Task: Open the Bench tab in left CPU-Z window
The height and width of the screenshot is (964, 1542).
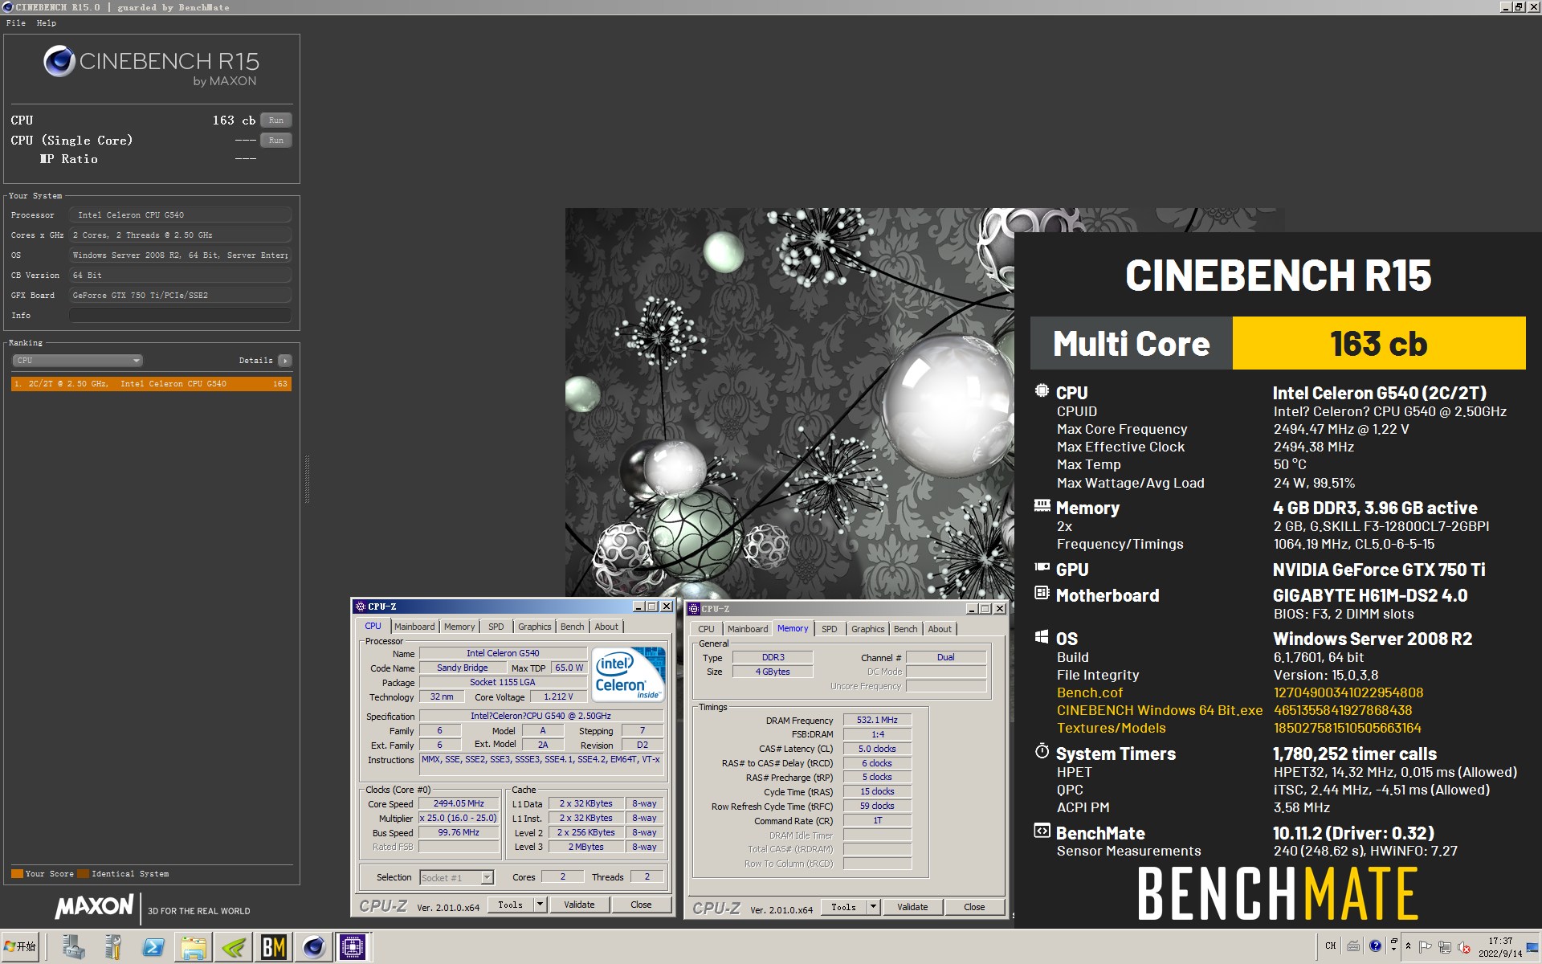Action: pos(573,627)
